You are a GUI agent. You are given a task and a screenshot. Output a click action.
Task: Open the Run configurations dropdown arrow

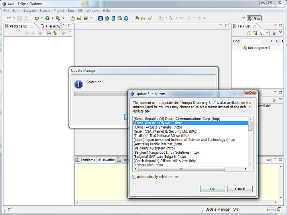(53, 18)
